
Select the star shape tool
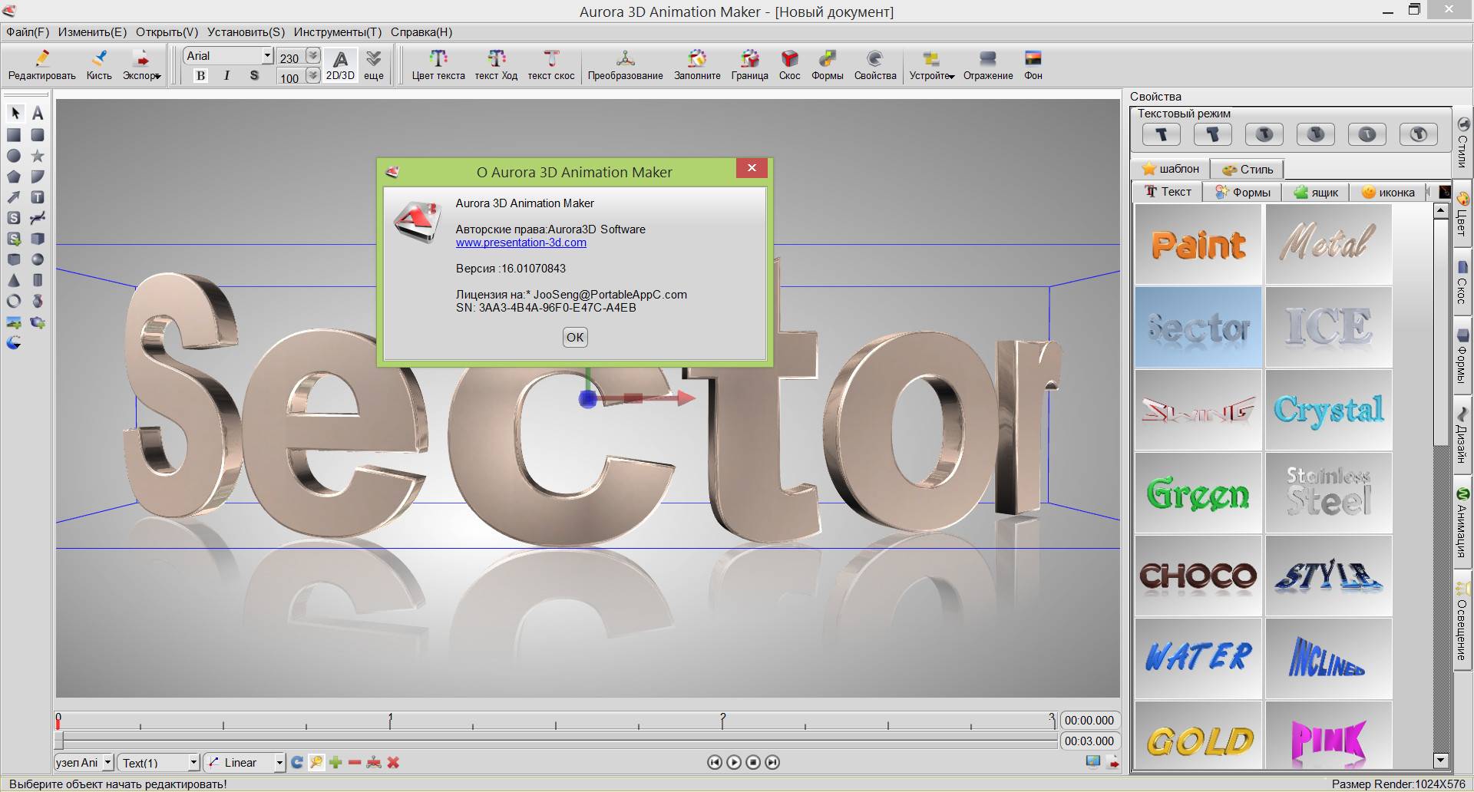[x=37, y=156]
